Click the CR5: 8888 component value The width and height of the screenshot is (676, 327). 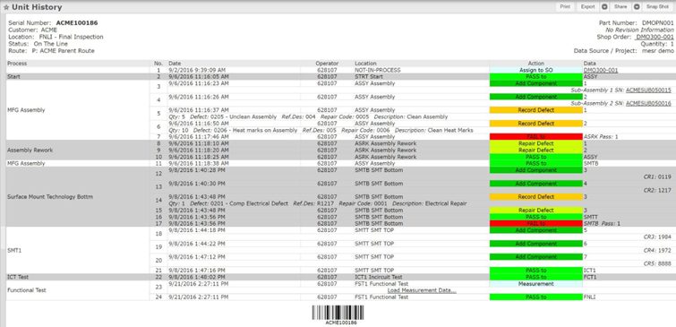(657, 263)
